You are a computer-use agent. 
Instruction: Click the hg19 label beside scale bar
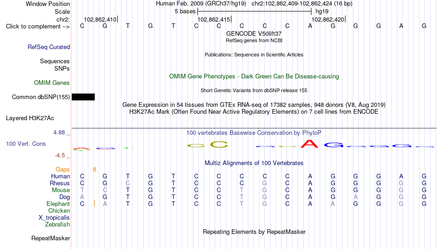coord(322,11)
